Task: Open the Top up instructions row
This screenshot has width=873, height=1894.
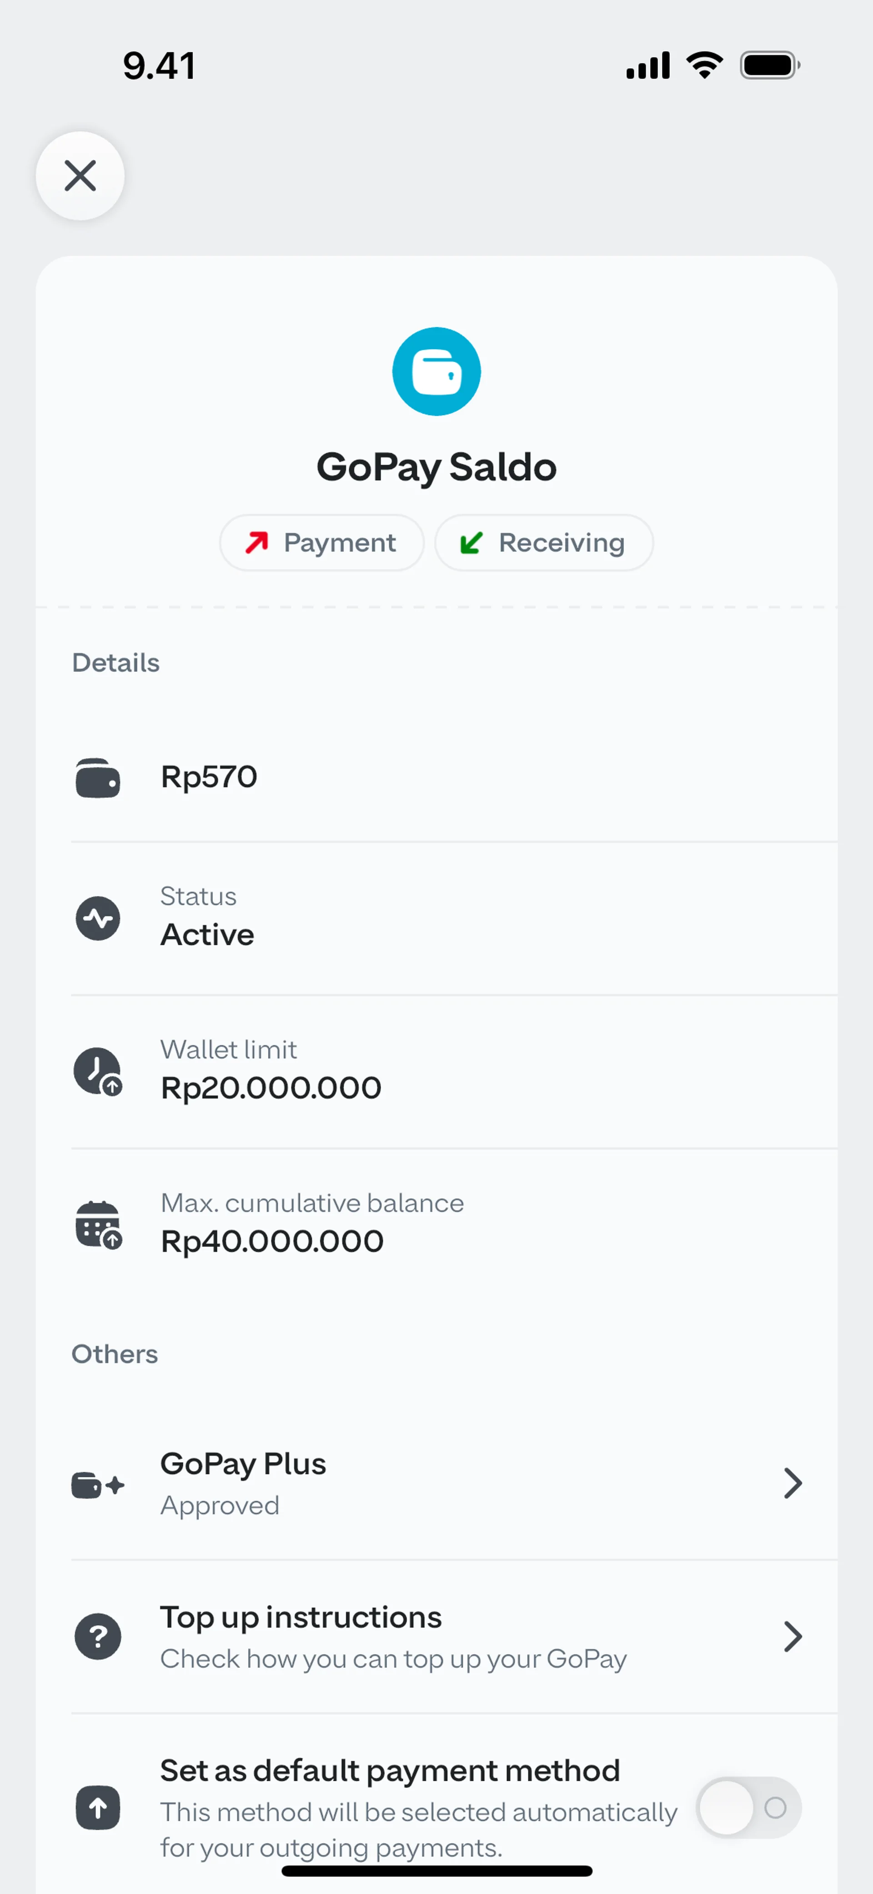Action: pos(441,1637)
